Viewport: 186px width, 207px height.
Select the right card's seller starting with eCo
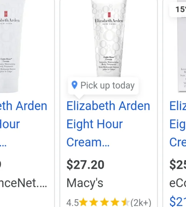coord(178,183)
